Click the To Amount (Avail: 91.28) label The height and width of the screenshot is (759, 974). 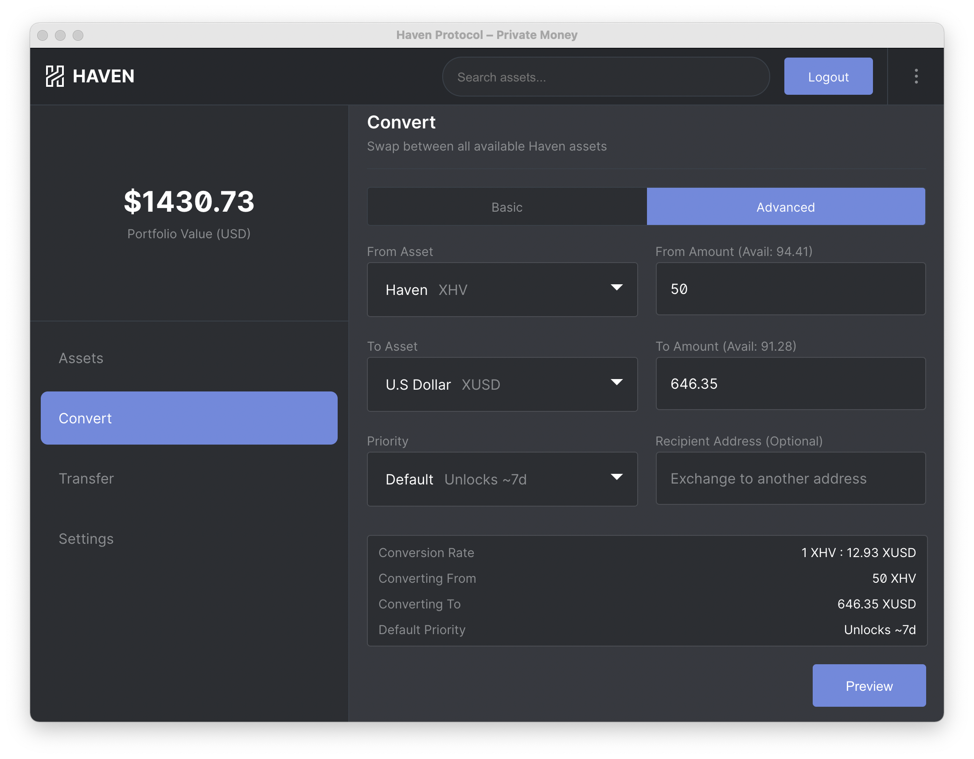[x=726, y=346]
